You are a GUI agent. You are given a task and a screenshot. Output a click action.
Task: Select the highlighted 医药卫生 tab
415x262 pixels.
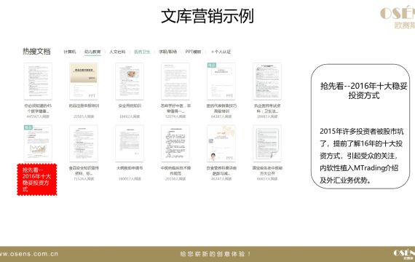[142, 52]
